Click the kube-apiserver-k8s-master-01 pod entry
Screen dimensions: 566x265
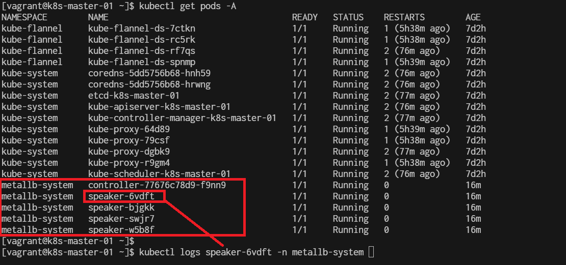(x=159, y=107)
